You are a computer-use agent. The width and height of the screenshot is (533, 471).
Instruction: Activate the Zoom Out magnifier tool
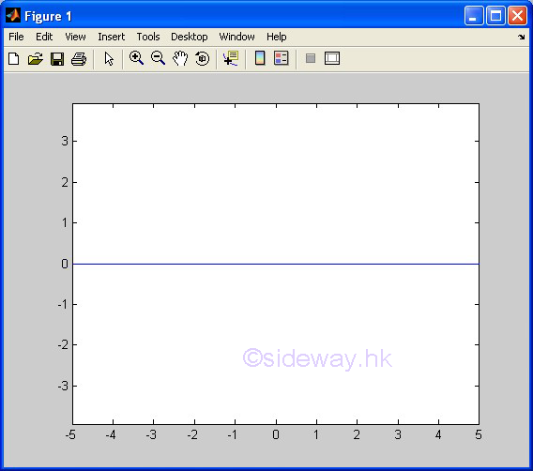coord(158,58)
